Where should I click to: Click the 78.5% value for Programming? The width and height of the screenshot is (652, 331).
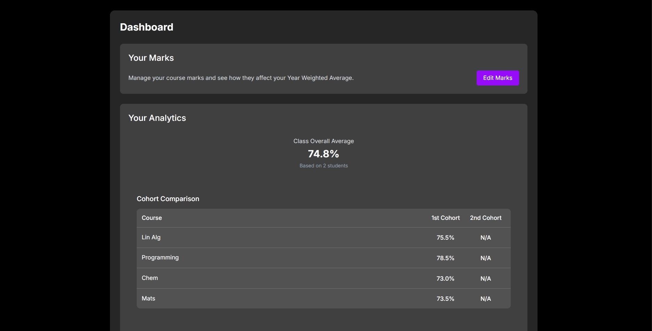pos(445,258)
